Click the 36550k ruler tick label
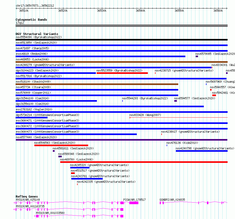This screenshot has height=219, width=235. coord(179,11)
